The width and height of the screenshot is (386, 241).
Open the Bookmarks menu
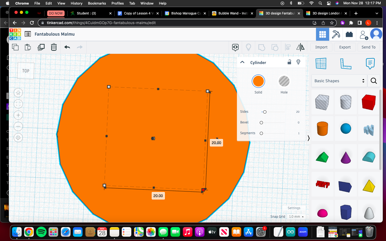(97, 3)
